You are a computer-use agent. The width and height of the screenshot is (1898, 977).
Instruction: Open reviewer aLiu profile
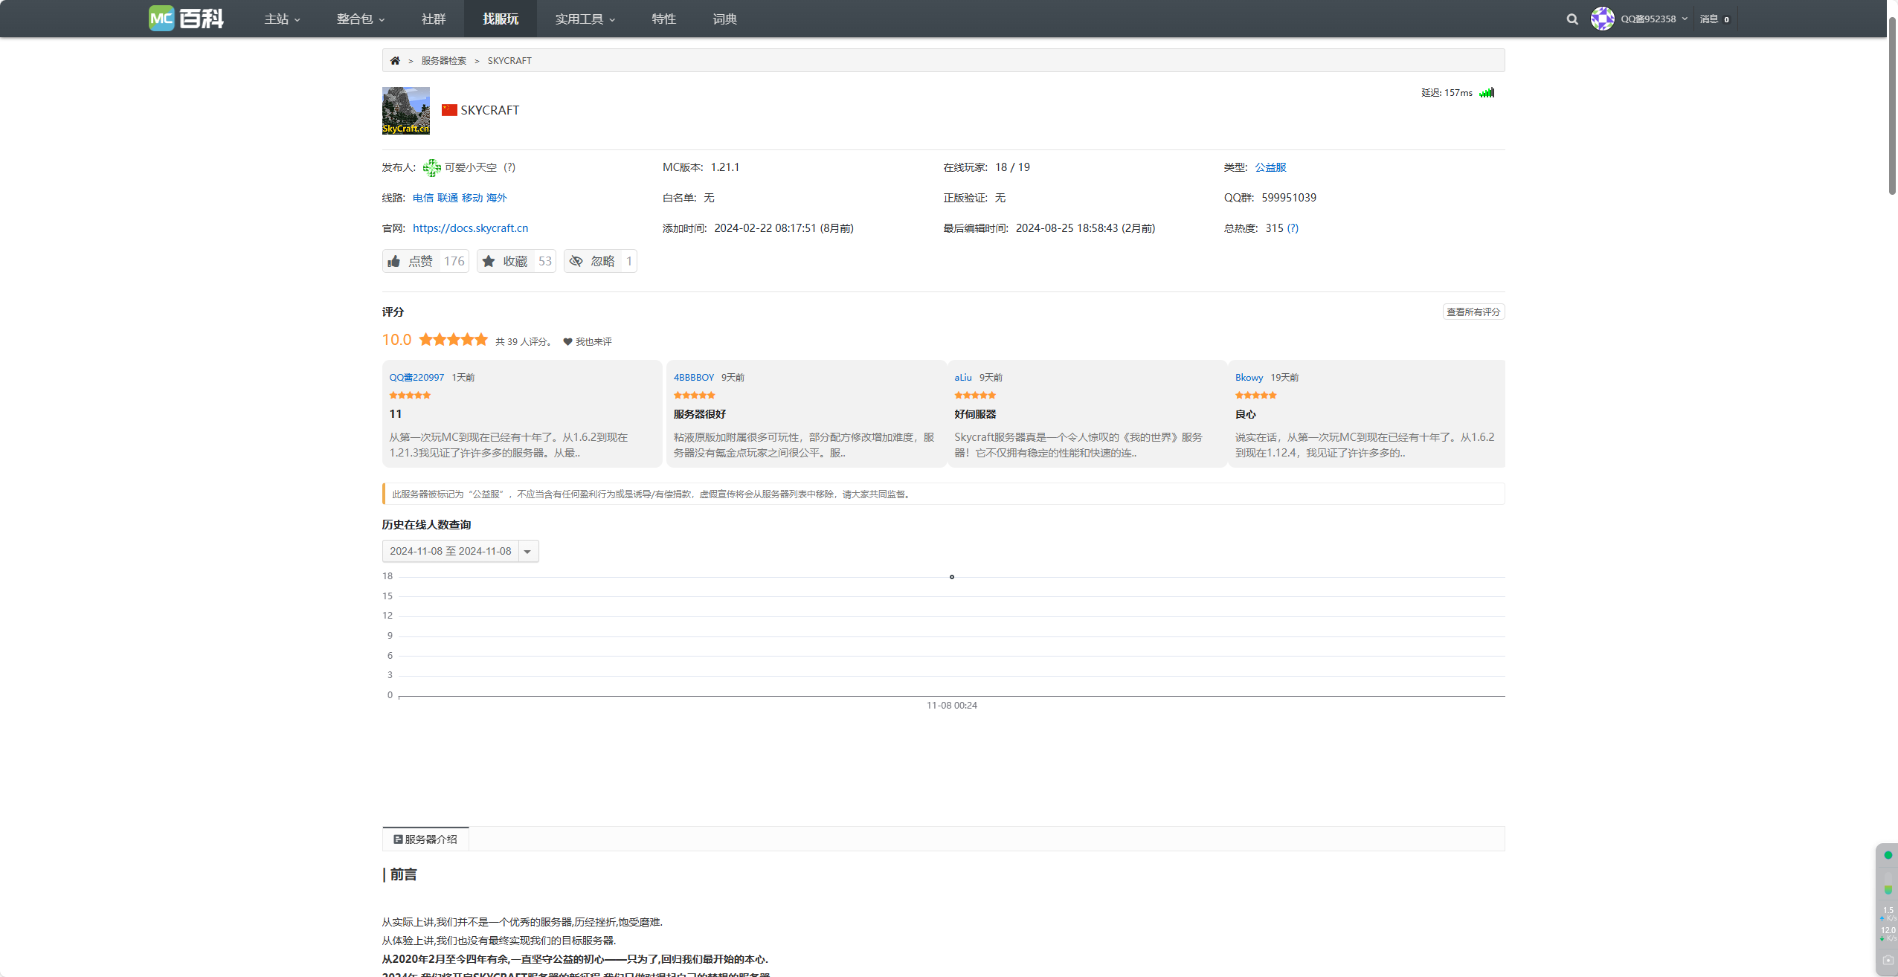click(x=963, y=378)
